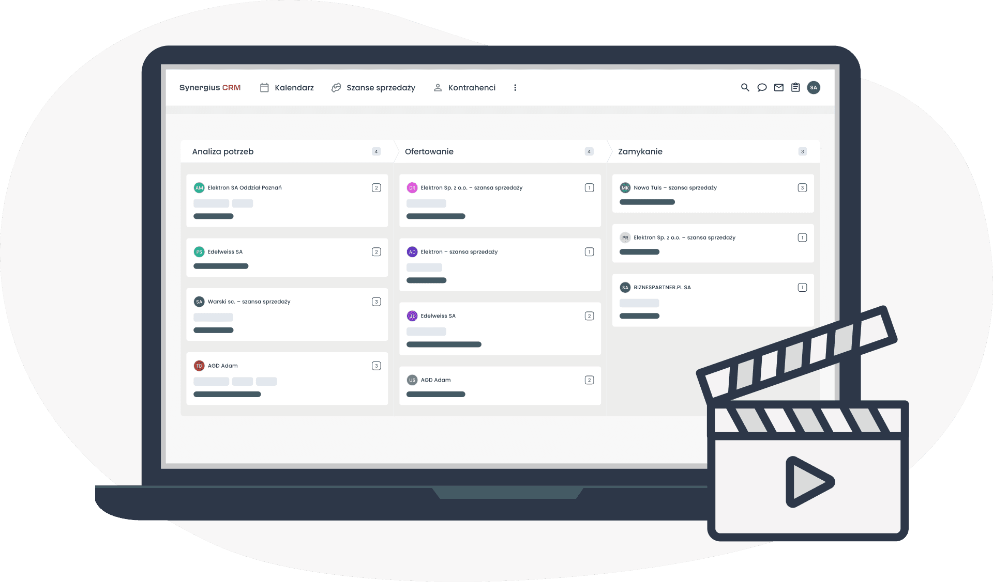Open the AGD Adam card in Ofertowanie
This screenshot has height=582, width=993.
[x=500, y=386]
